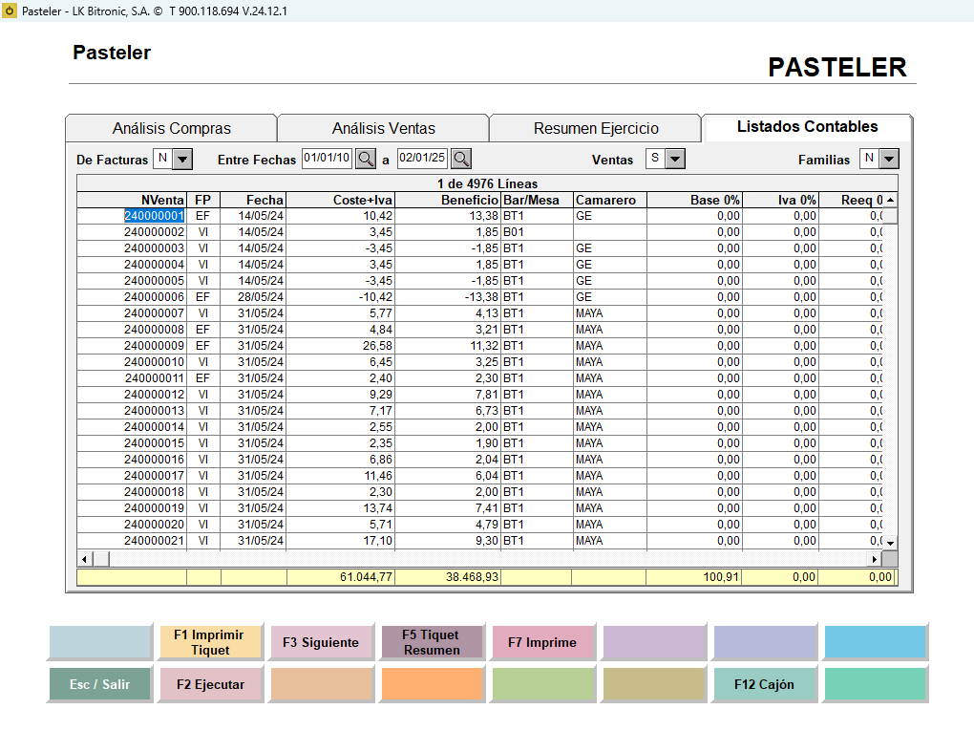Click the horizontal scrollbar left arrow
The width and height of the screenshot is (974, 731).
(84, 559)
